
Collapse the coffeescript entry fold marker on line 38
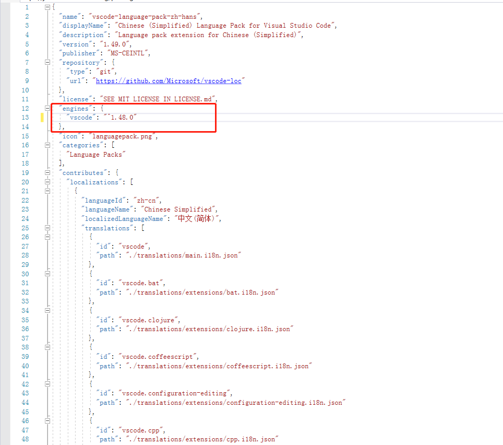coord(47,347)
